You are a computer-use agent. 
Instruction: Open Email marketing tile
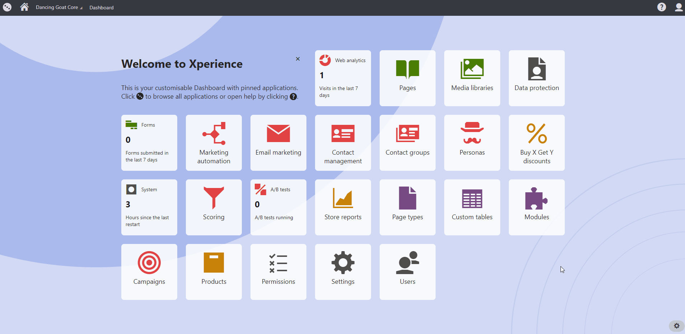tap(278, 142)
